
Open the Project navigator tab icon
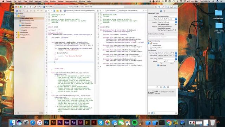(17, 11)
